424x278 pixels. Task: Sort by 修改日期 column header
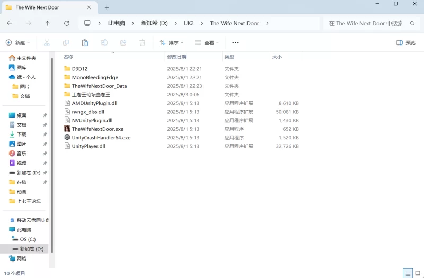(176, 57)
